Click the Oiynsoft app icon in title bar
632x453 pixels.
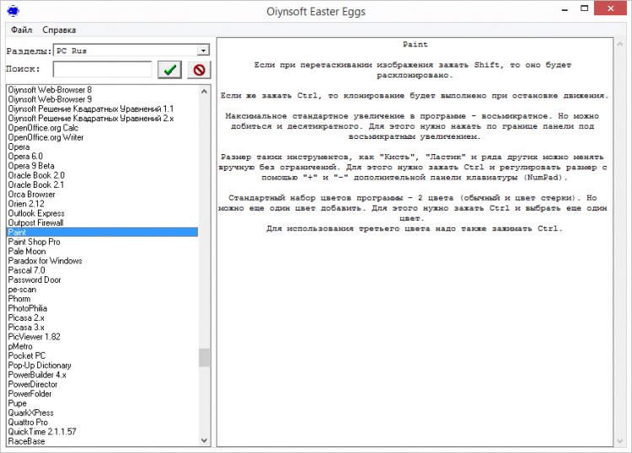pyautogui.click(x=13, y=11)
